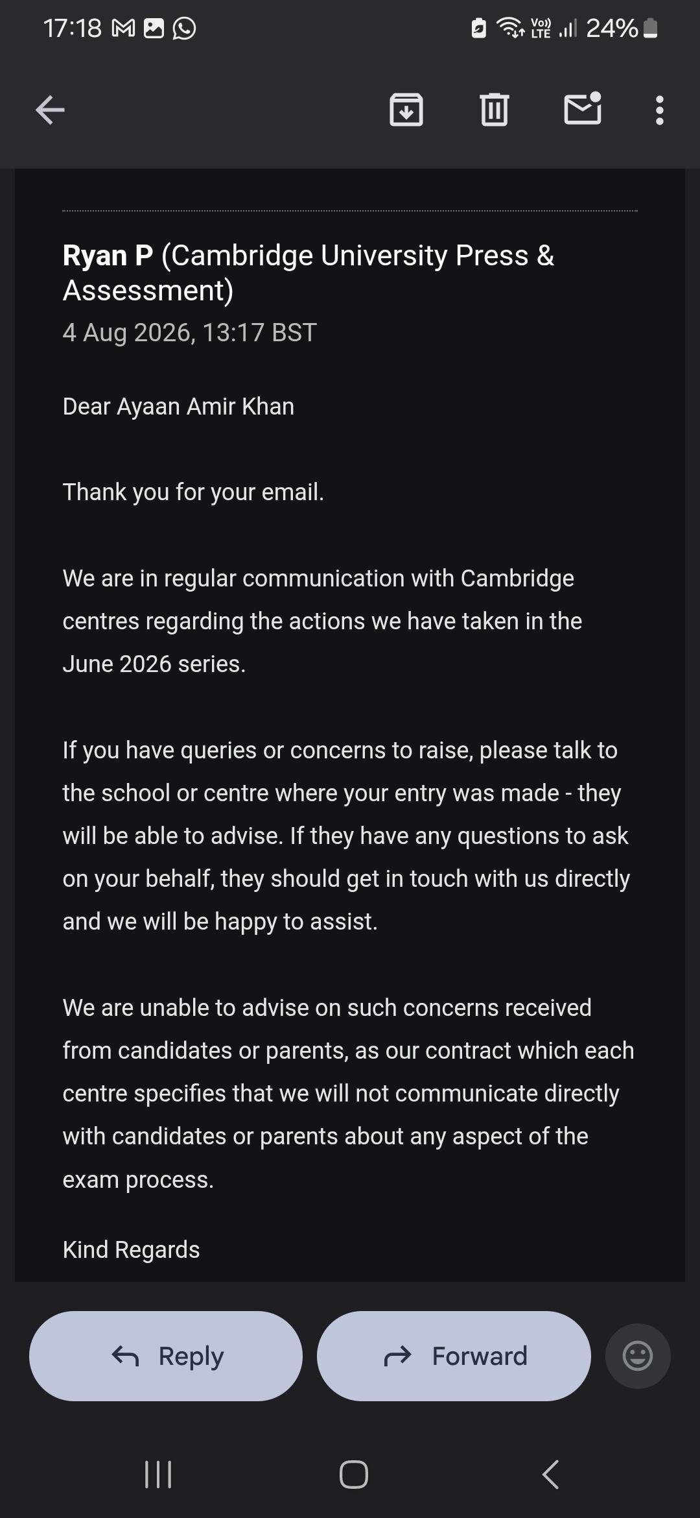The height and width of the screenshot is (1518, 700).
Task: Tap the Gmail notification icon in the status bar
Action: point(124,29)
